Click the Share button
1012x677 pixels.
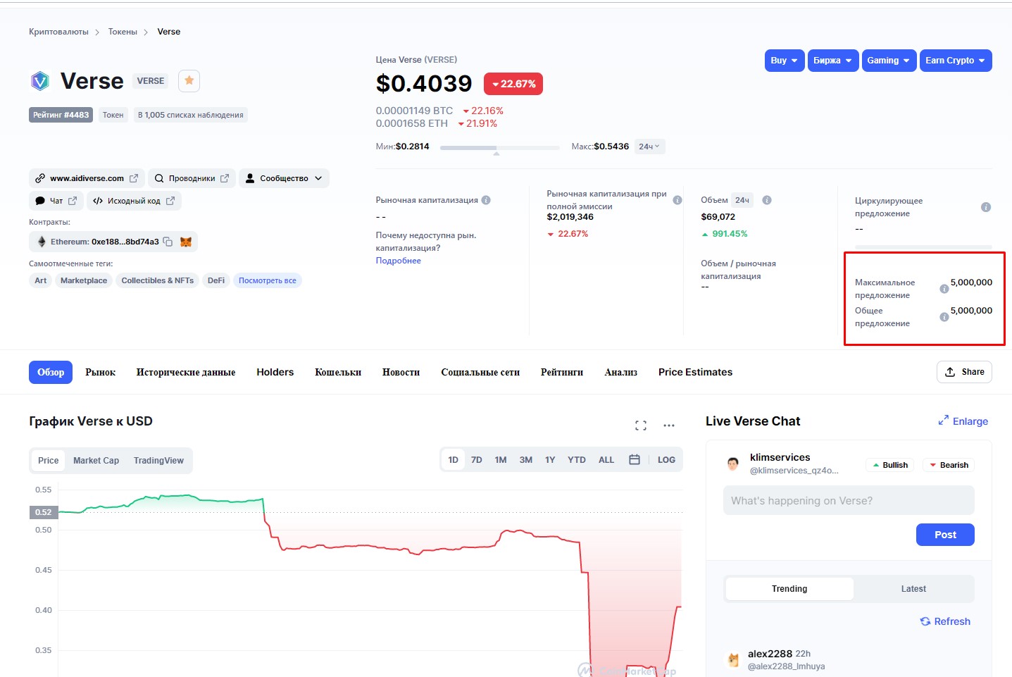point(964,372)
